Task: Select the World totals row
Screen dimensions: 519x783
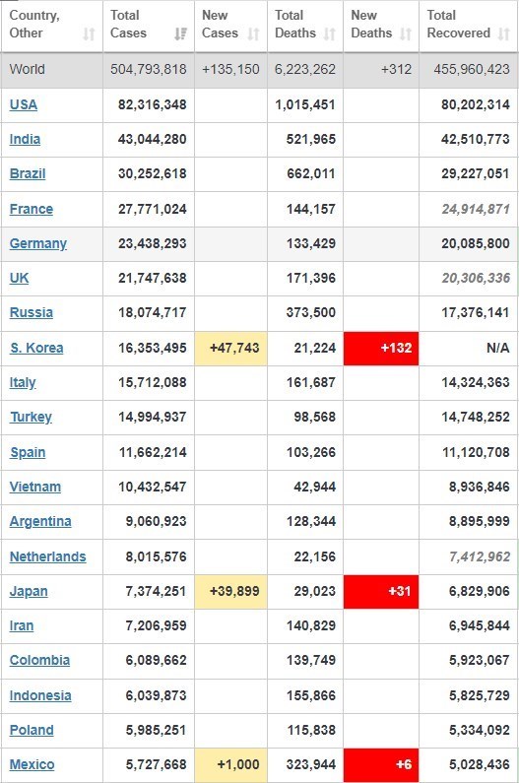Action: pyautogui.click(x=259, y=70)
